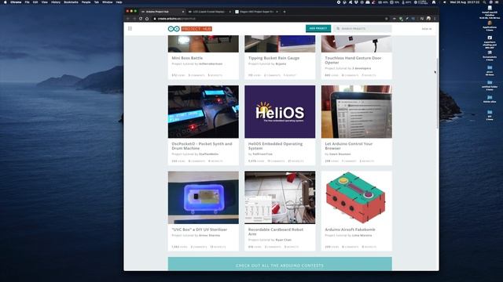This screenshot has width=503, height=282.
Task: Open the UVC Box DIY UV Sterilizer title
Action: click(x=199, y=230)
